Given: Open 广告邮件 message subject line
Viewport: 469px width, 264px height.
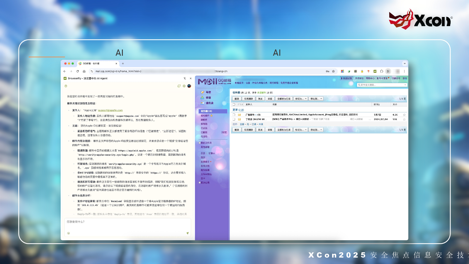Looking at the screenshot, I should click(x=315, y=115).
